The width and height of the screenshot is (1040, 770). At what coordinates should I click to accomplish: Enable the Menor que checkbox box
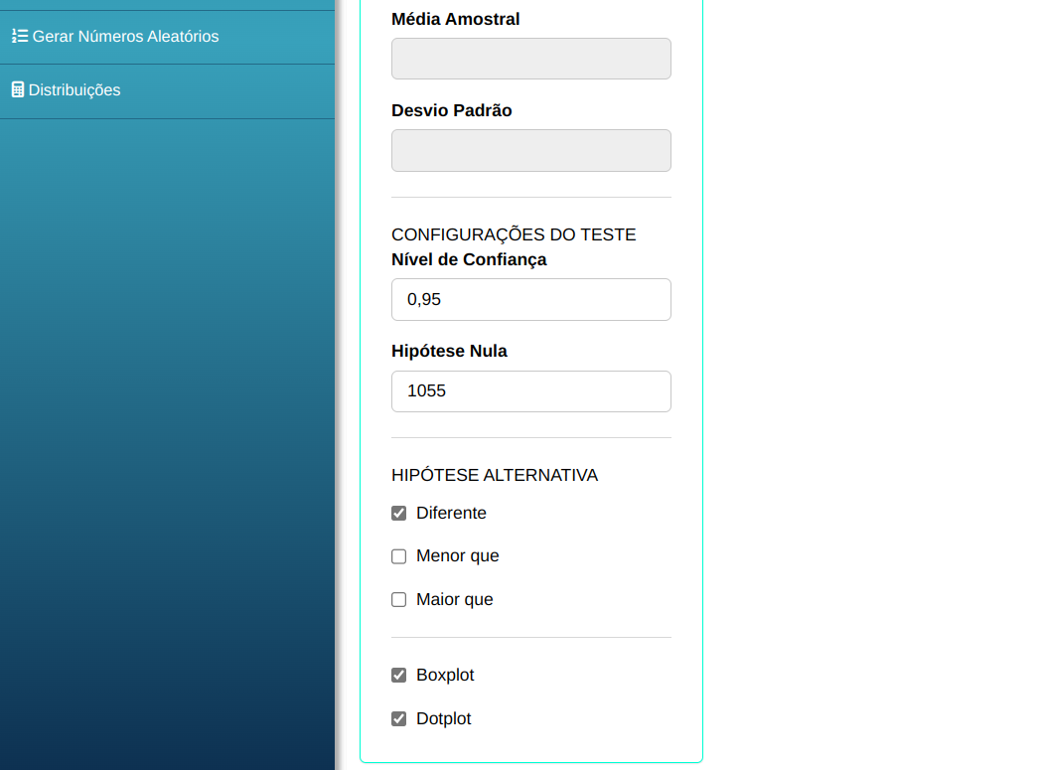click(399, 556)
